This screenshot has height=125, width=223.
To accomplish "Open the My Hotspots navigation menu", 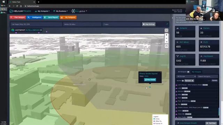I will (42, 11).
